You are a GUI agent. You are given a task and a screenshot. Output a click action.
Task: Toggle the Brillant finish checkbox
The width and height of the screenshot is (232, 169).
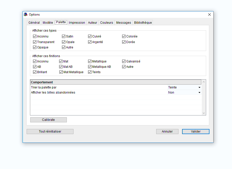click(35, 72)
